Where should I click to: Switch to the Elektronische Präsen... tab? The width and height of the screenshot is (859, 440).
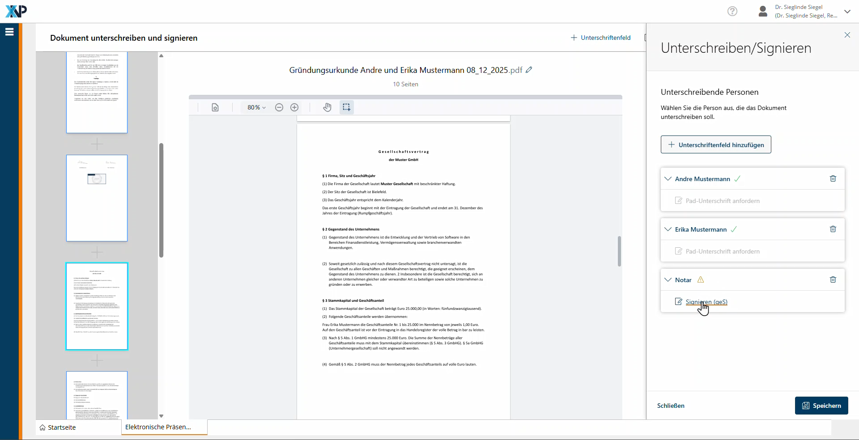[x=158, y=427]
